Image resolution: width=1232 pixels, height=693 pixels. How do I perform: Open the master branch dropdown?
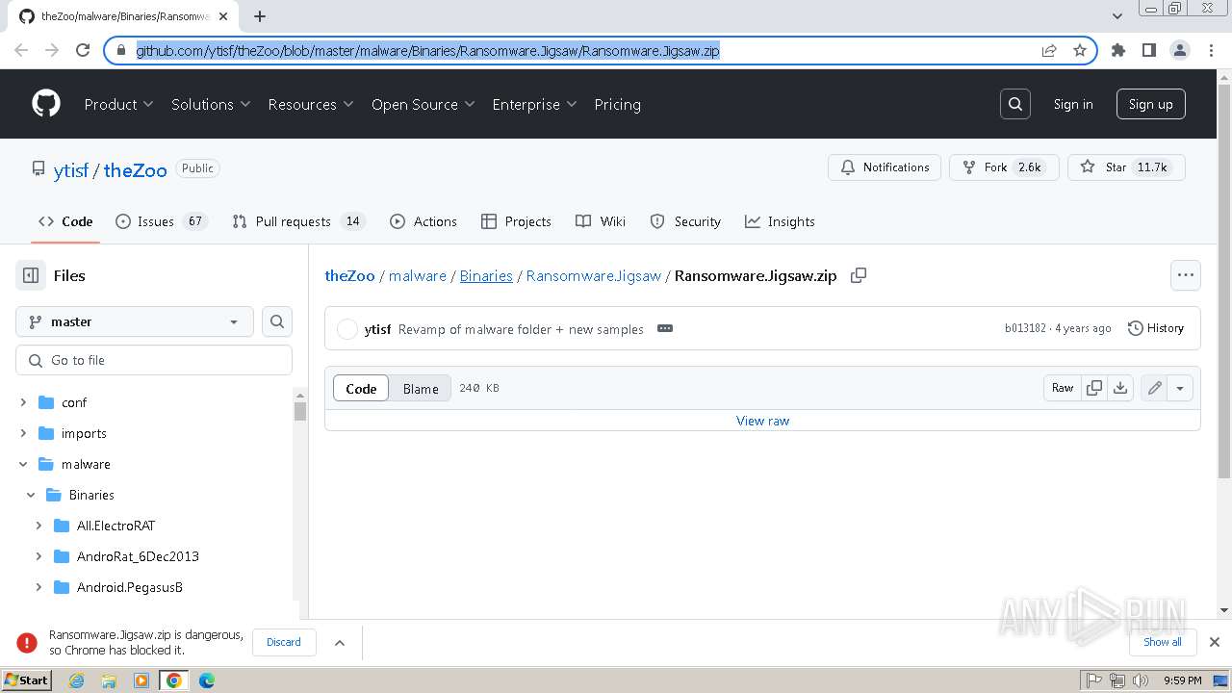pos(135,321)
